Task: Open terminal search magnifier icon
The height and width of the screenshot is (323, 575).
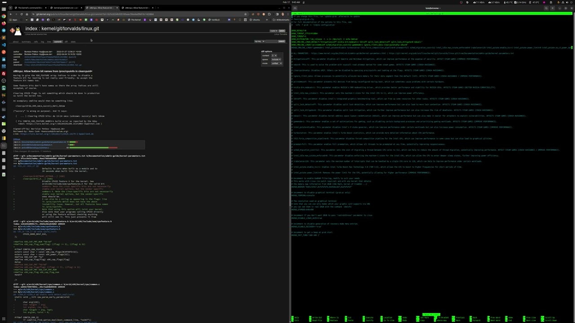Action: [546, 8]
